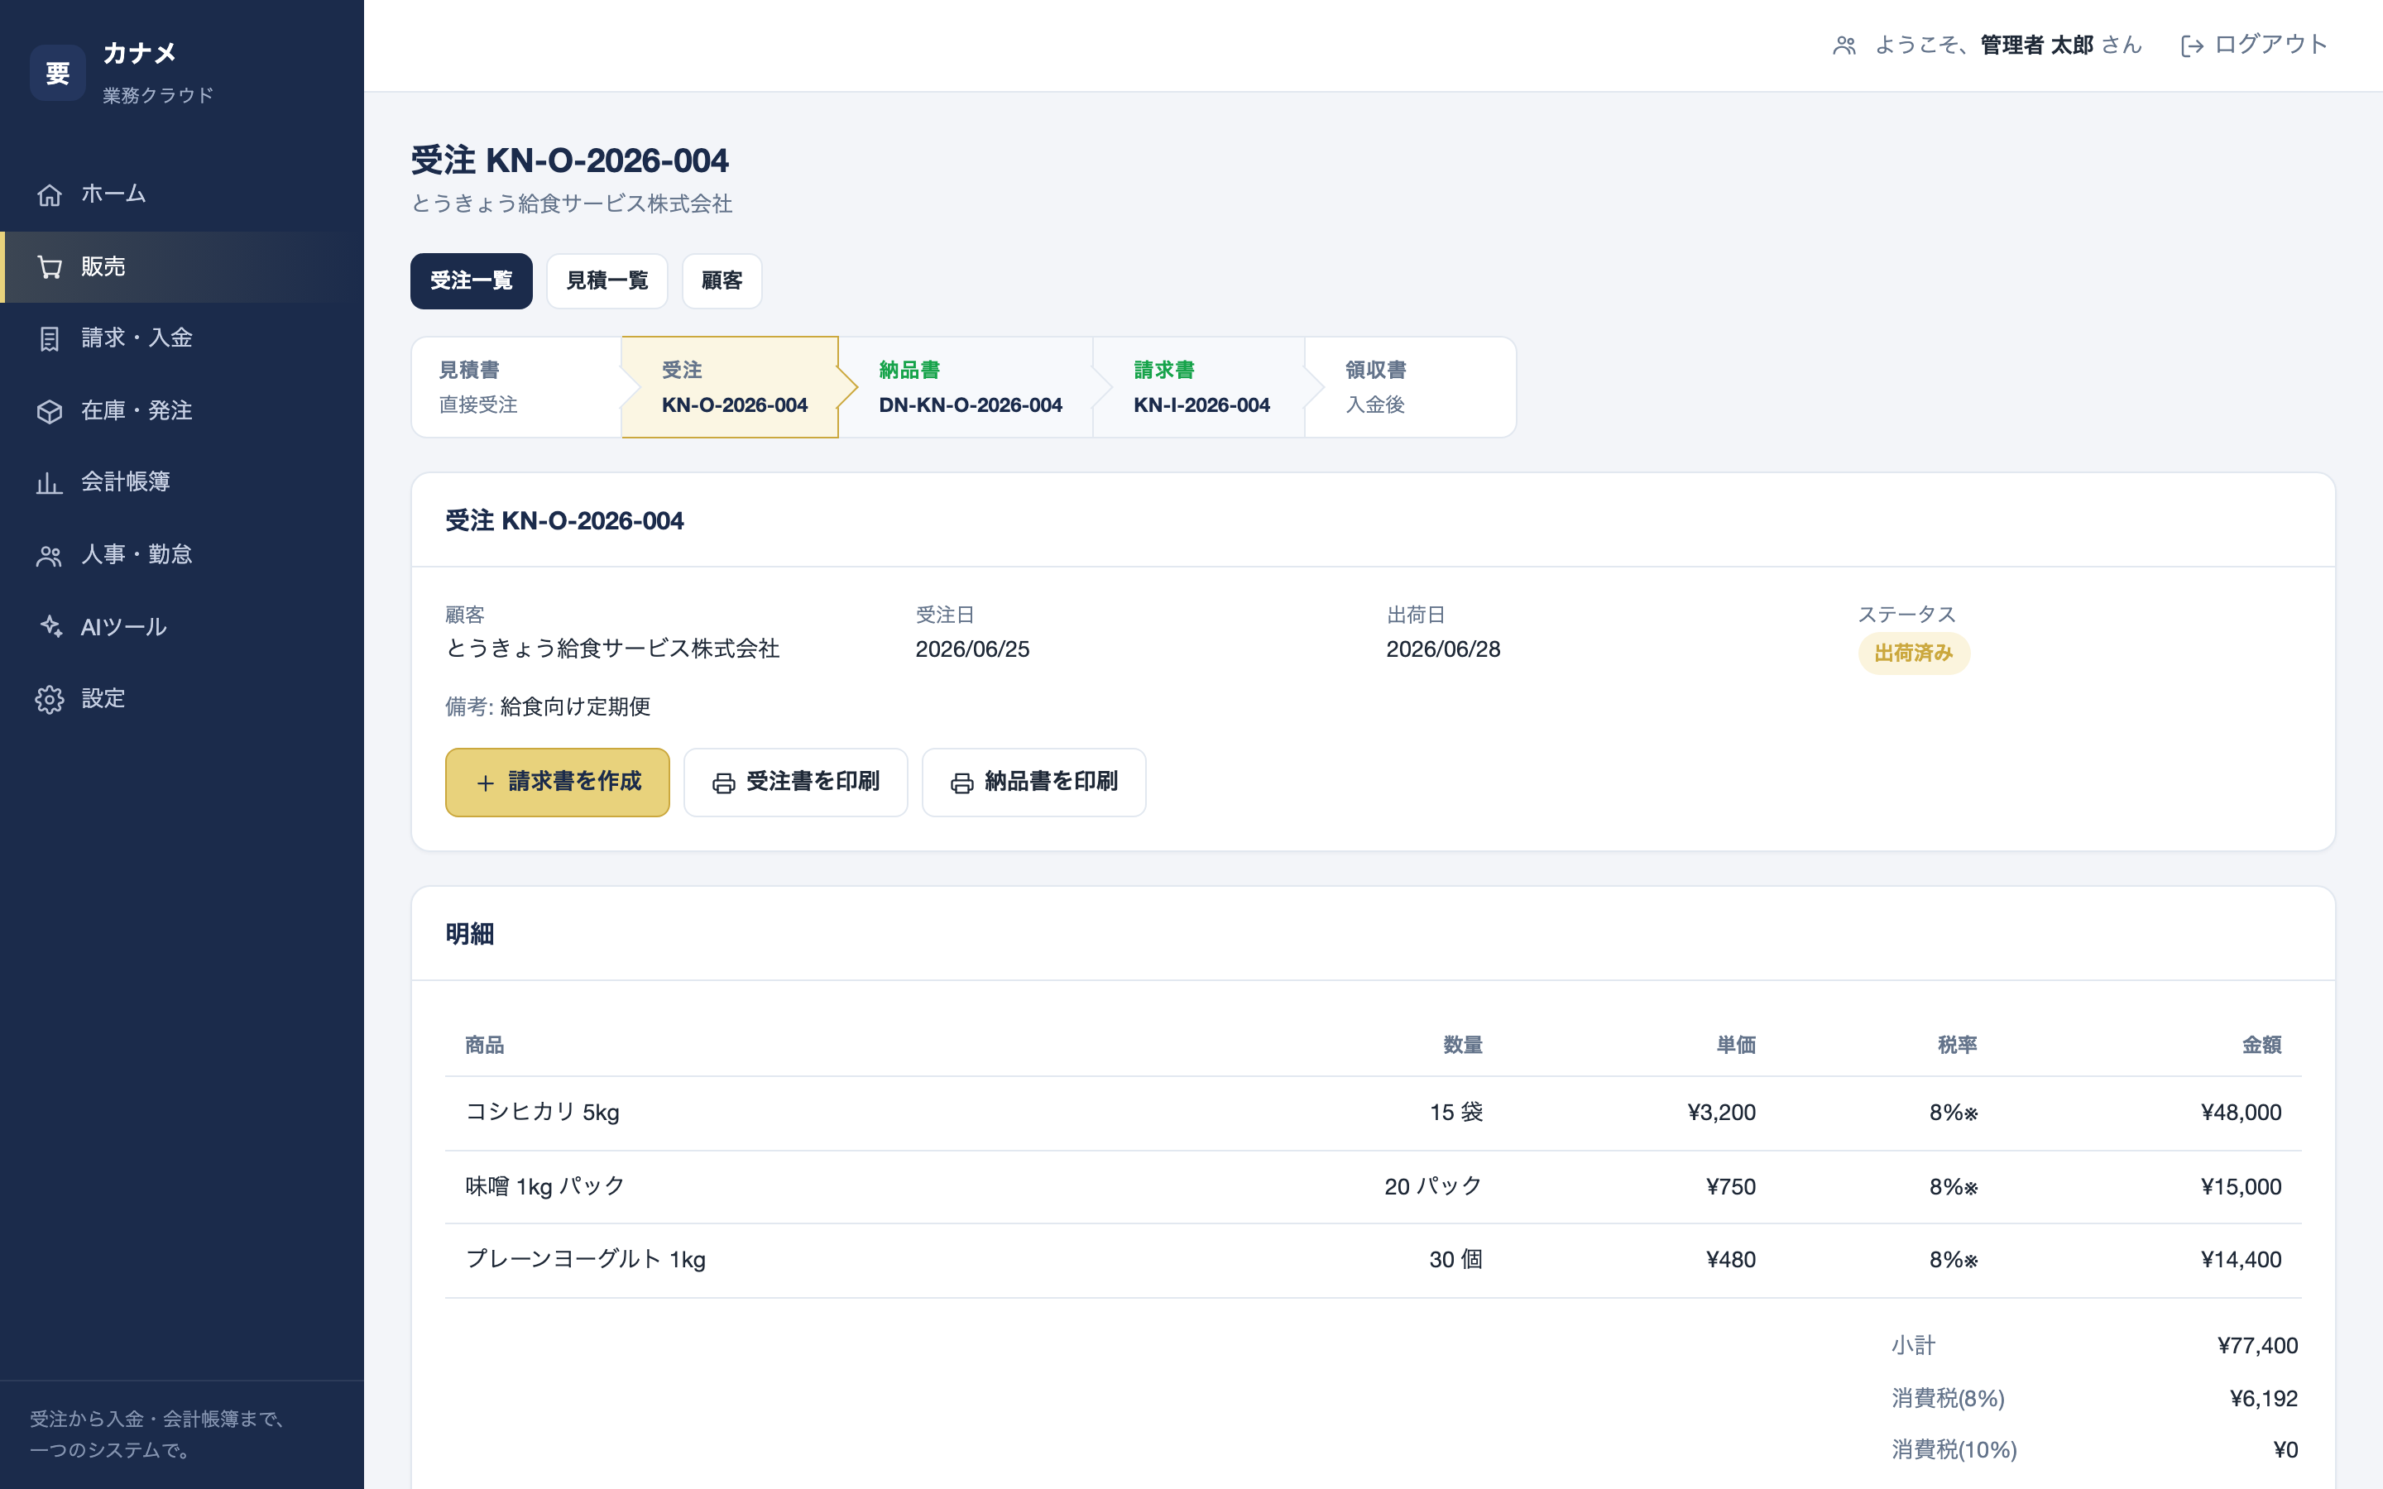Click the 人事・勤怠 people icon
2383x1489 pixels.
click(x=50, y=555)
